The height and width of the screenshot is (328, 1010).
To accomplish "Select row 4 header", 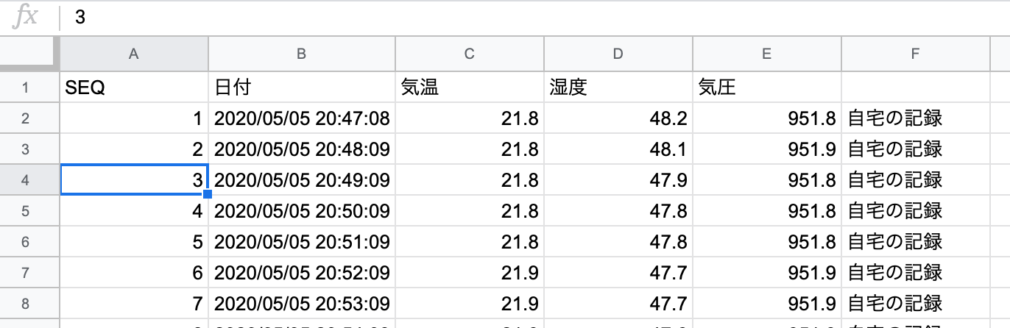I will 25,179.
